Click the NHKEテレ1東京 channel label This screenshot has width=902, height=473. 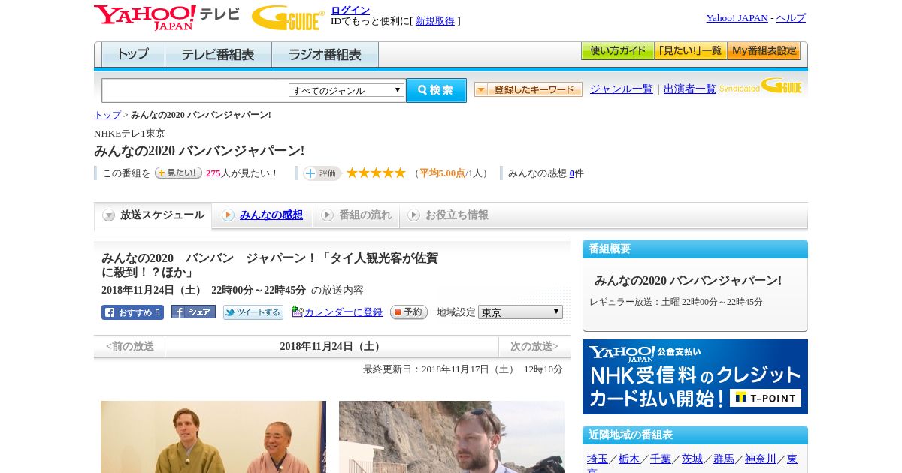coord(129,134)
